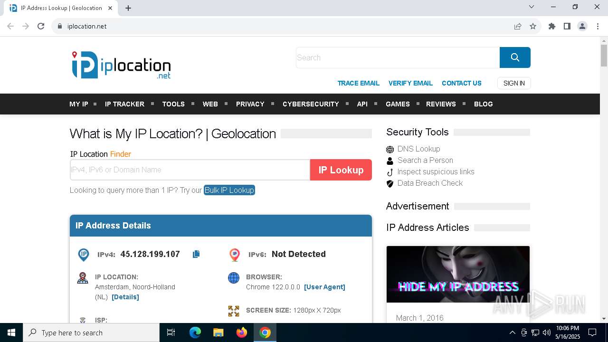Image resolution: width=608 pixels, height=342 pixels.
Task: Open CYBERSECURITY menu
Action: coord(311,104)
